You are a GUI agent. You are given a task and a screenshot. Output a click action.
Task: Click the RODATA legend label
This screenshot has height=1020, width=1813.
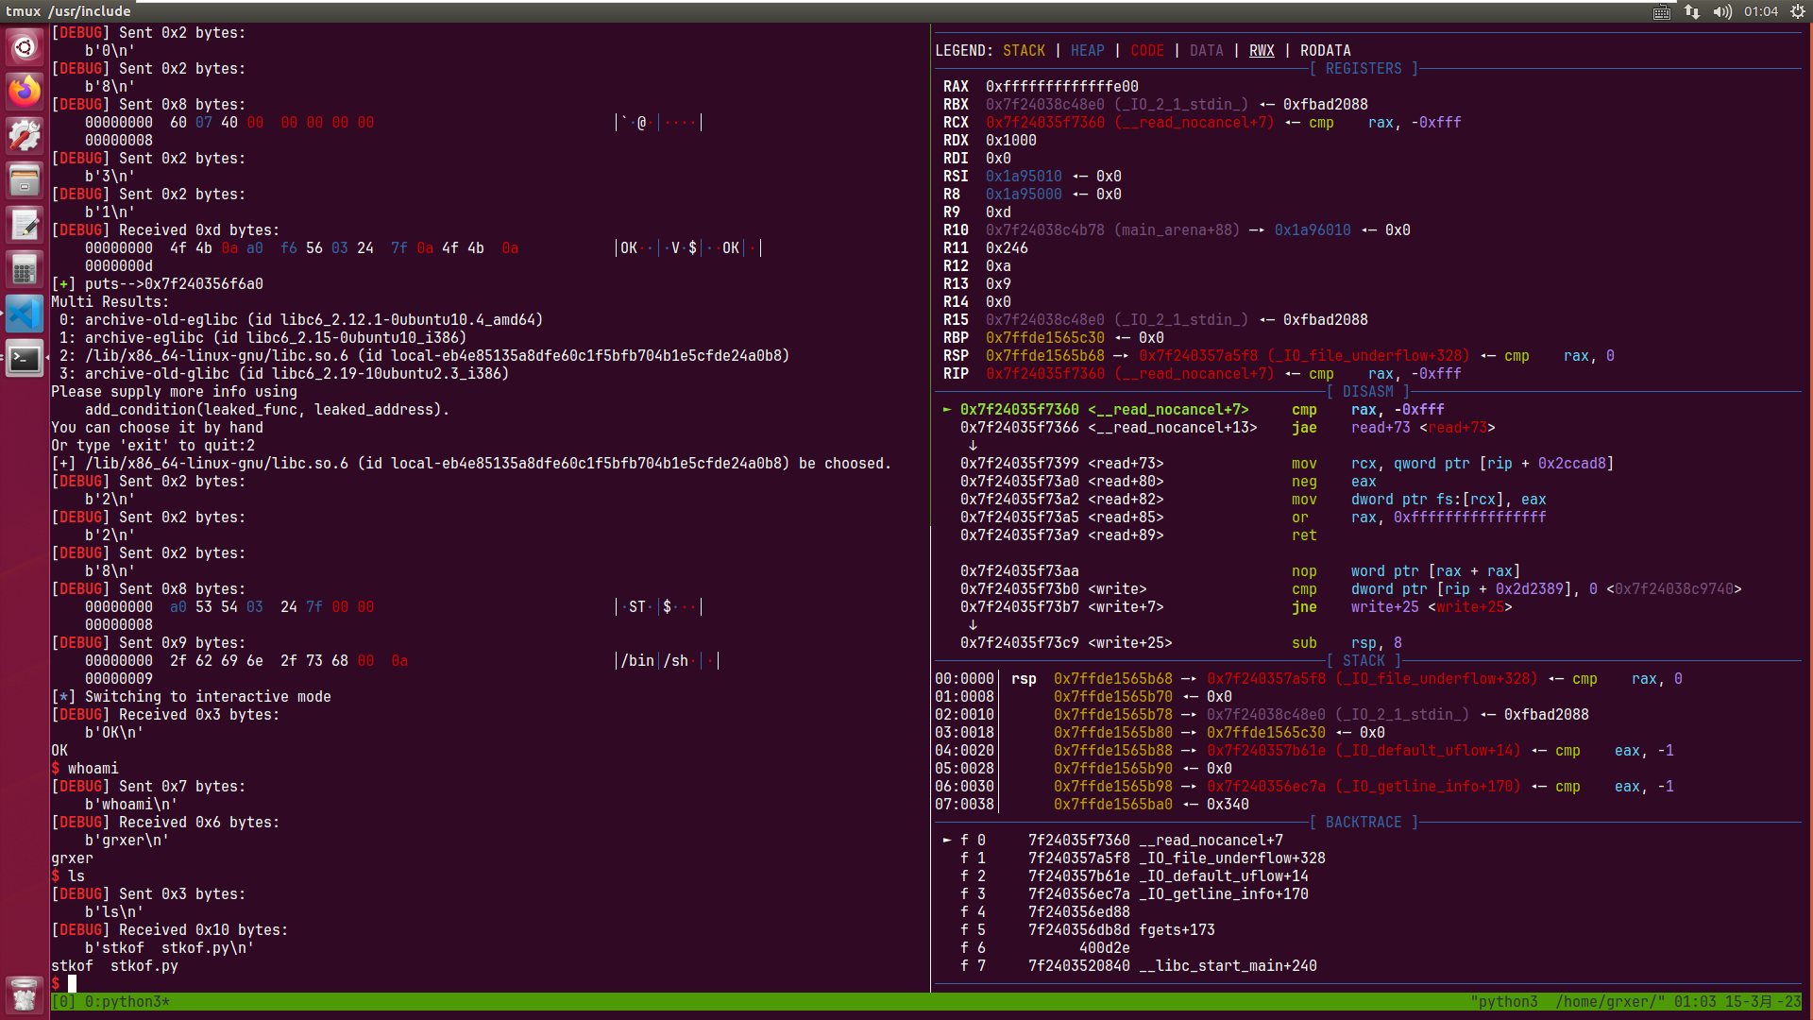[1325, 51]
